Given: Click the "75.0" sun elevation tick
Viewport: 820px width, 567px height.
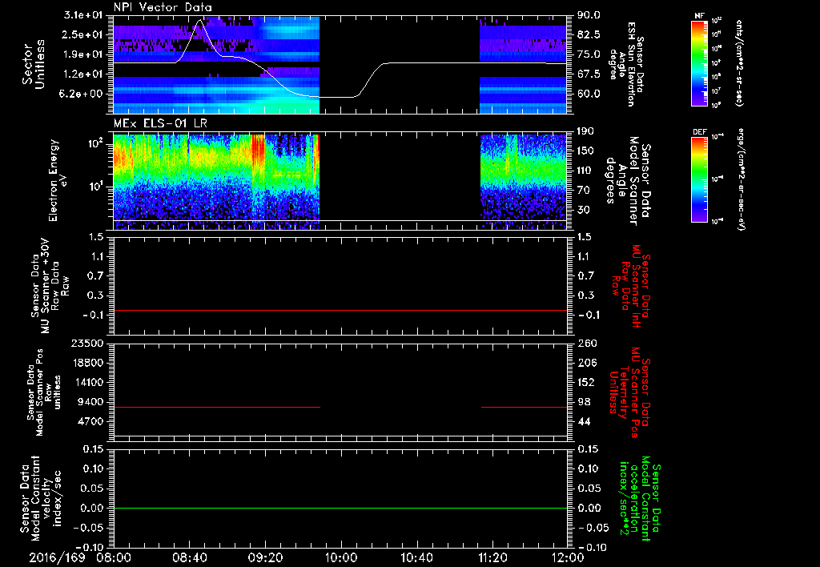Looking at the screenshot, I should coord(589,54).
